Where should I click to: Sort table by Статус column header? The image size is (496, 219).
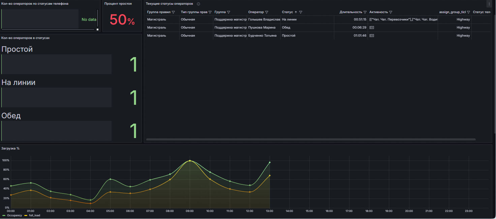tap(287, 12)
